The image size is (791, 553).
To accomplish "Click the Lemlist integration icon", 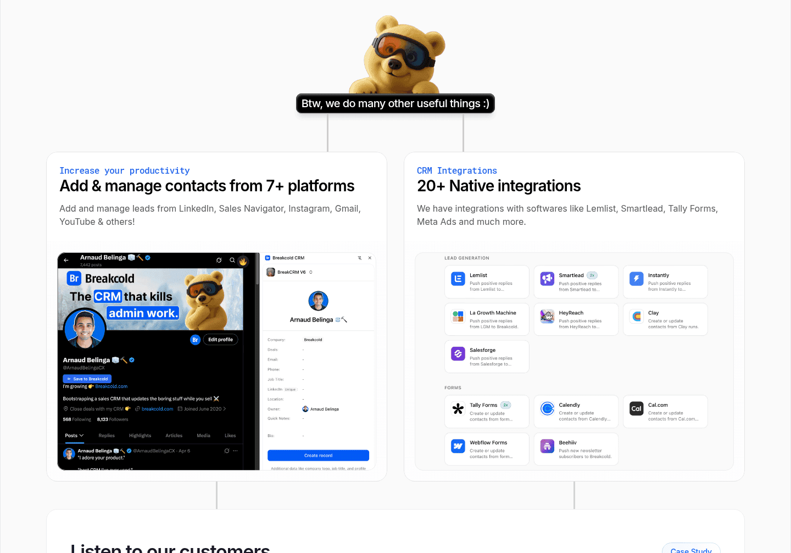I will pos(458,279).
